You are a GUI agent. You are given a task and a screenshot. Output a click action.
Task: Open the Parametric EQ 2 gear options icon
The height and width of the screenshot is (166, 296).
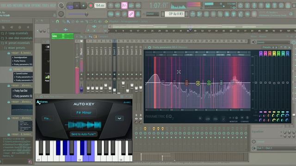click(149, 47)
